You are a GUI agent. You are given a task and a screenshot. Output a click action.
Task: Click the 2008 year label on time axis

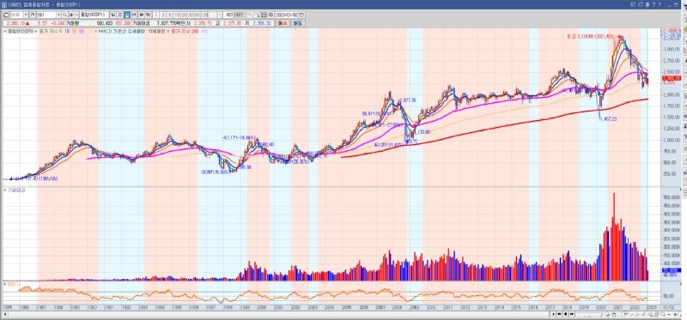[x=398, y=308]
